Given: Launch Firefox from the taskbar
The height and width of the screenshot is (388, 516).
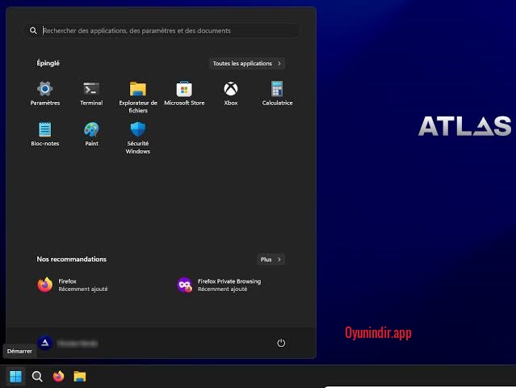Looking at the screenshot, I should pyautogui.click(x=58, y=376).
